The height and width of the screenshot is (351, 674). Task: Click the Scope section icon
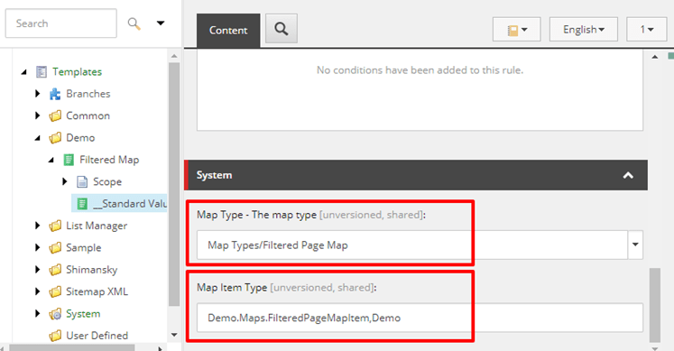[82, 181]
